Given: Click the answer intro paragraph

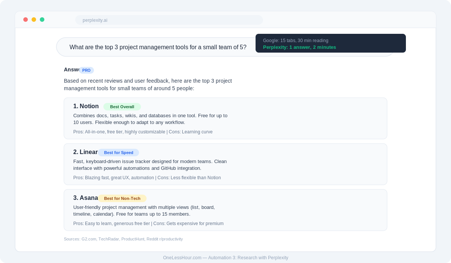Looking at the screenshot, I should (148, 85).
